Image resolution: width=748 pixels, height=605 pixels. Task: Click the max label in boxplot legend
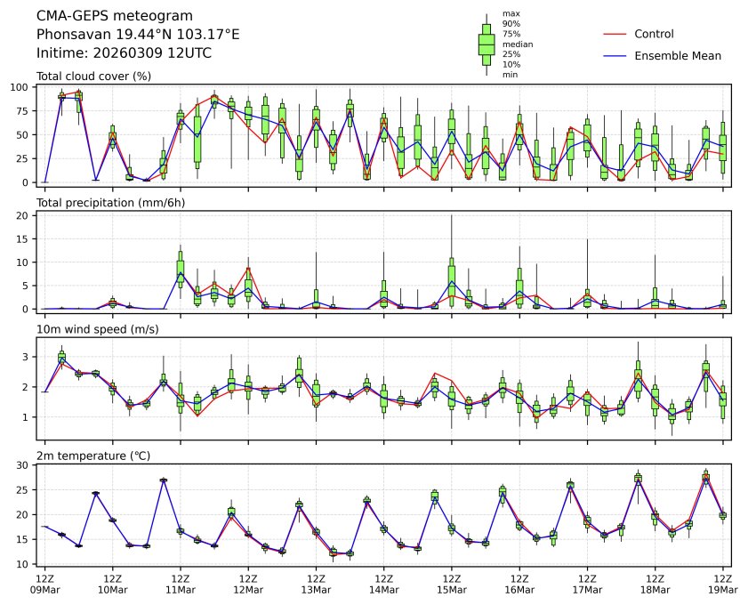(x=511, y=13)
